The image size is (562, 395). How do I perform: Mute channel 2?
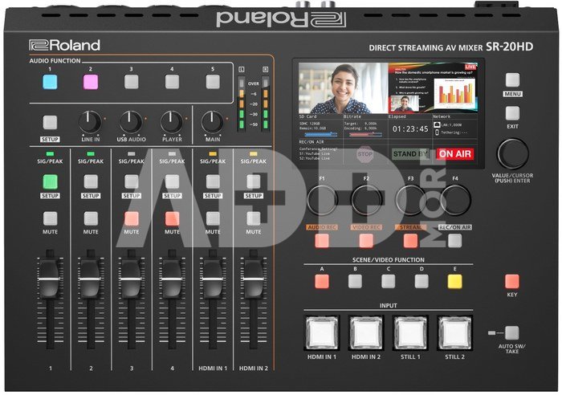[91, 218]
